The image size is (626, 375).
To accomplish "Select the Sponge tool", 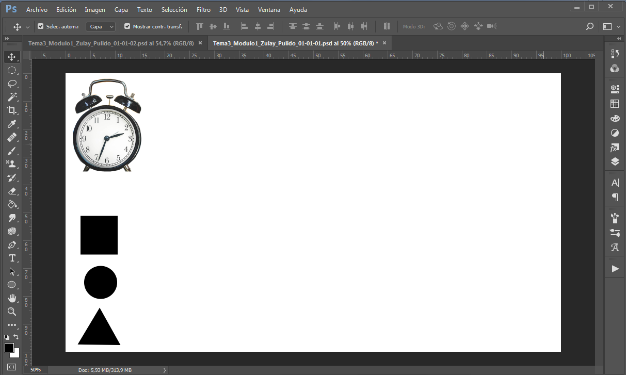I will click(11, 231).
